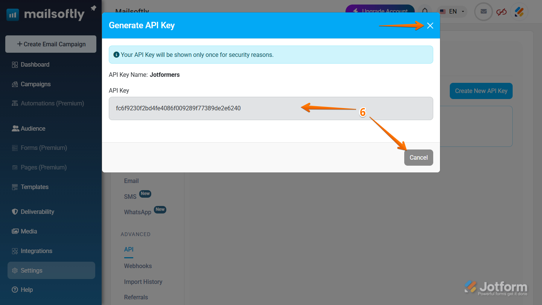Screen dimensions: 542x305
Task: Expand the language selector chevron
Action: pyautogui.click(x=463, y=11)
